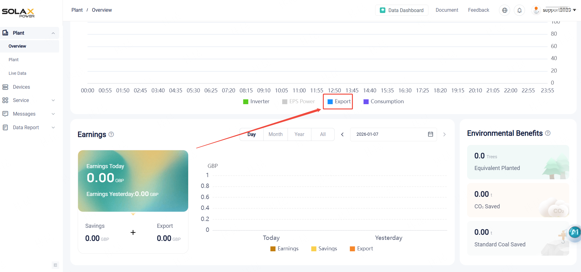Go to previous date arrow
The width and height of the screenshot is (581, 272).
[342, 134]
